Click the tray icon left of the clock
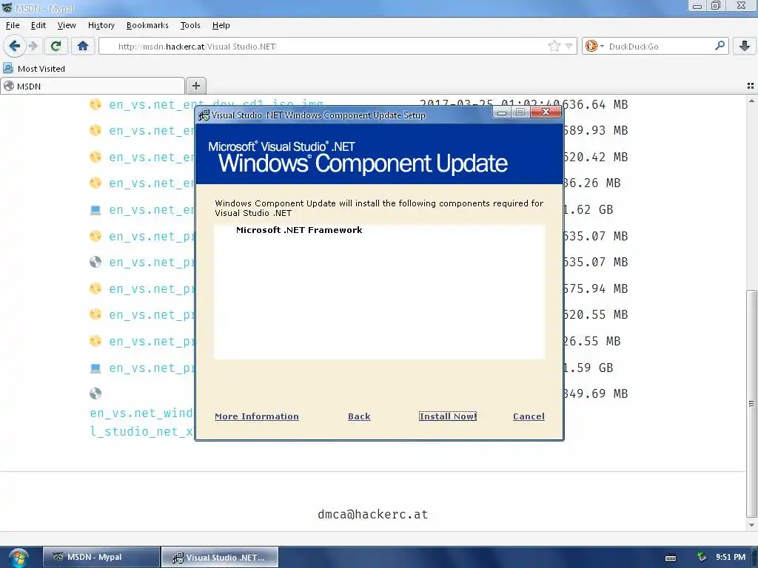The height and width of the screenshot is (568, 758). pos(702,557)
